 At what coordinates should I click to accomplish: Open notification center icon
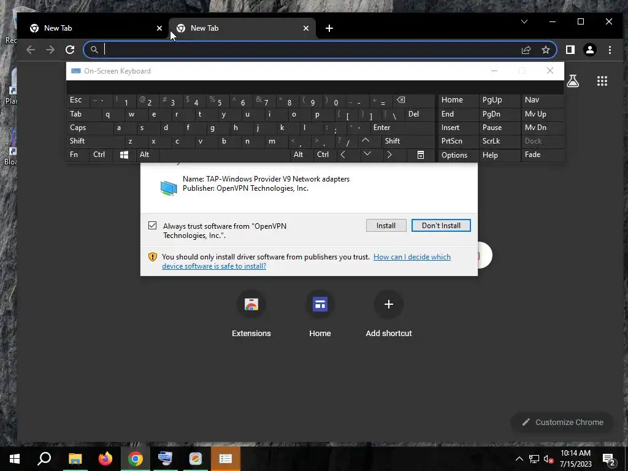[609, 459]
